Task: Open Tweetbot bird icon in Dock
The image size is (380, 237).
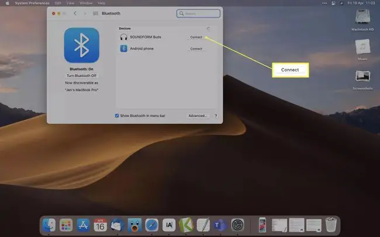Action: (x=134, y=225)
